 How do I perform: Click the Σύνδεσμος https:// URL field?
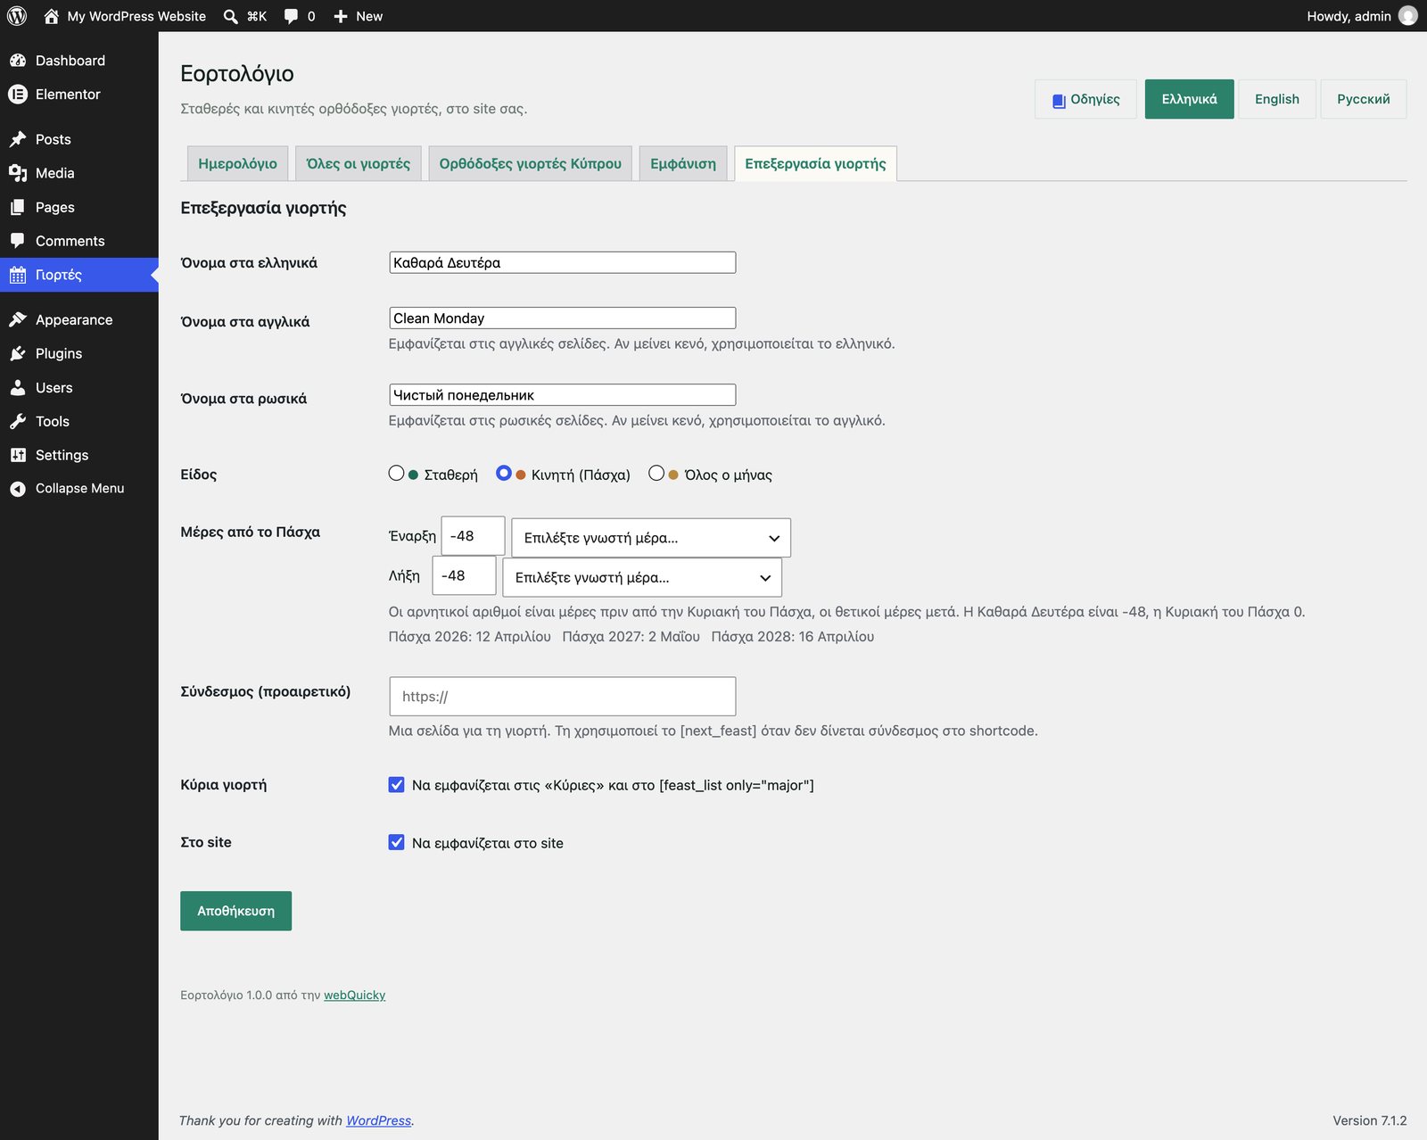pyautogui.click(x=563, y=697)
